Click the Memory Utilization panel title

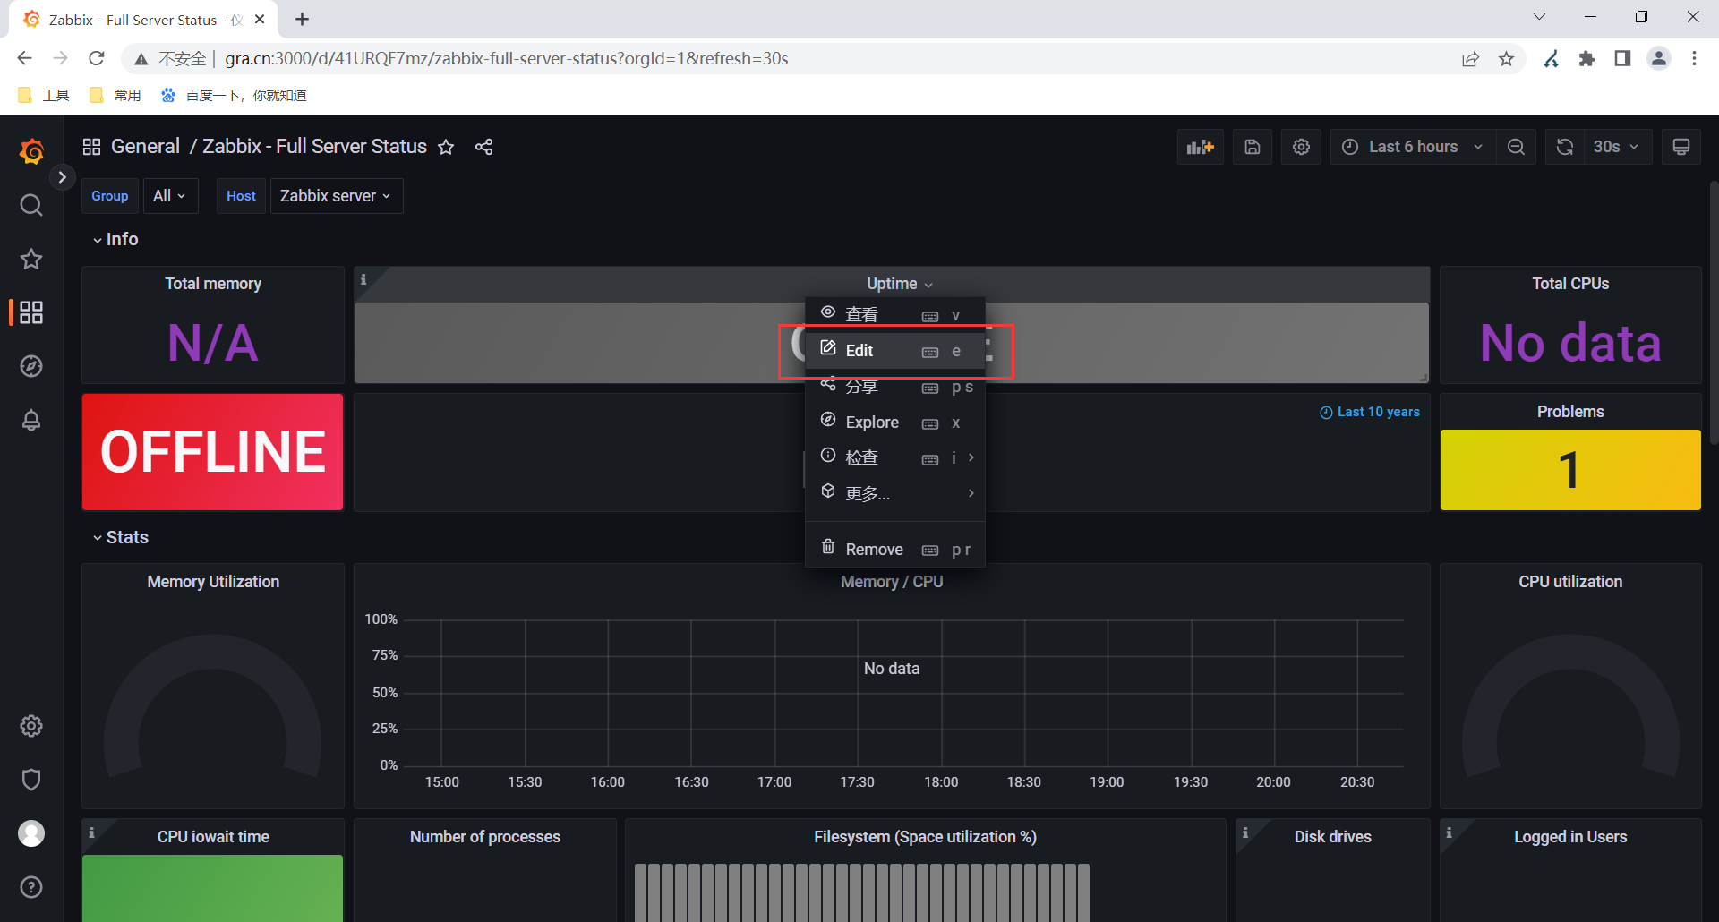(213, 582)
